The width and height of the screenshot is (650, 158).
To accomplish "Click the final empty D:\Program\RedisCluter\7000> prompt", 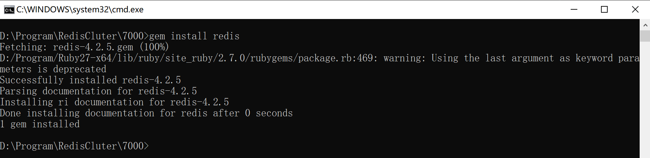I will click(x=75, y=146).
